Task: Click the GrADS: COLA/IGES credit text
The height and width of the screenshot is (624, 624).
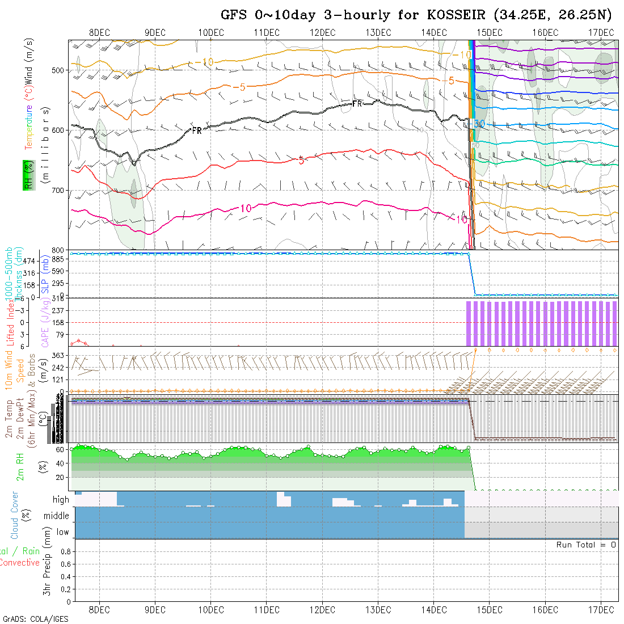Action: pyautogui.click(x=35, y=619)
